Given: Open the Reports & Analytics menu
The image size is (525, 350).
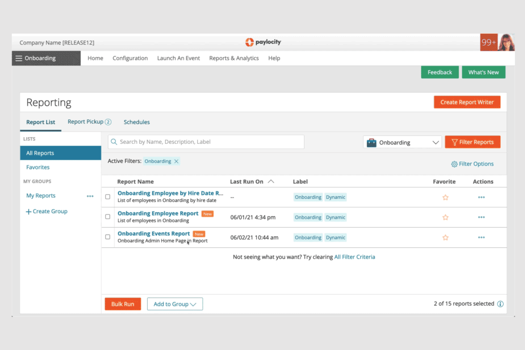Looking at the screenshot, I should (234, 58).
